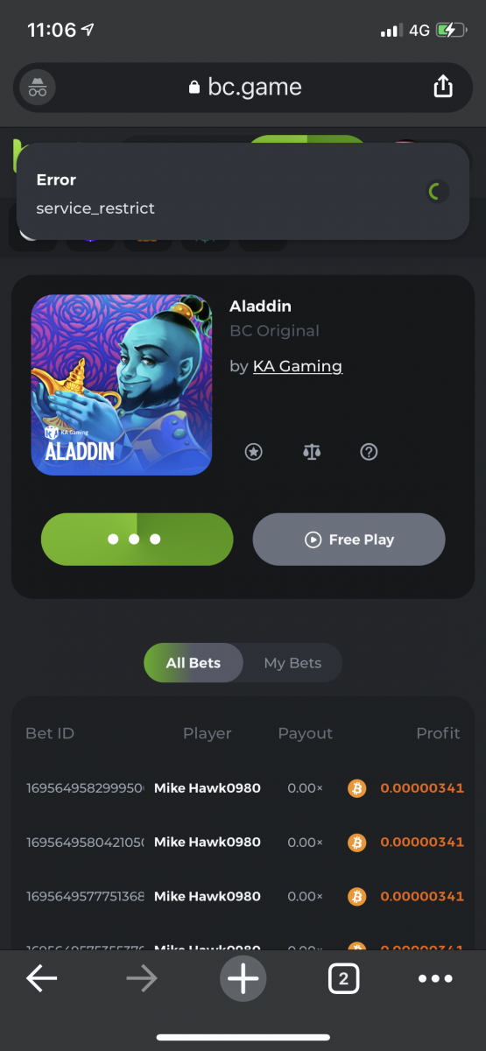The height and width of the screenshot is (1051, 486).
Task: Switch to the My Bets tab
Action: (x=292, y=663)
